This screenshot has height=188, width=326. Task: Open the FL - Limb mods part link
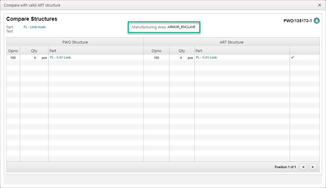point(35,27)
